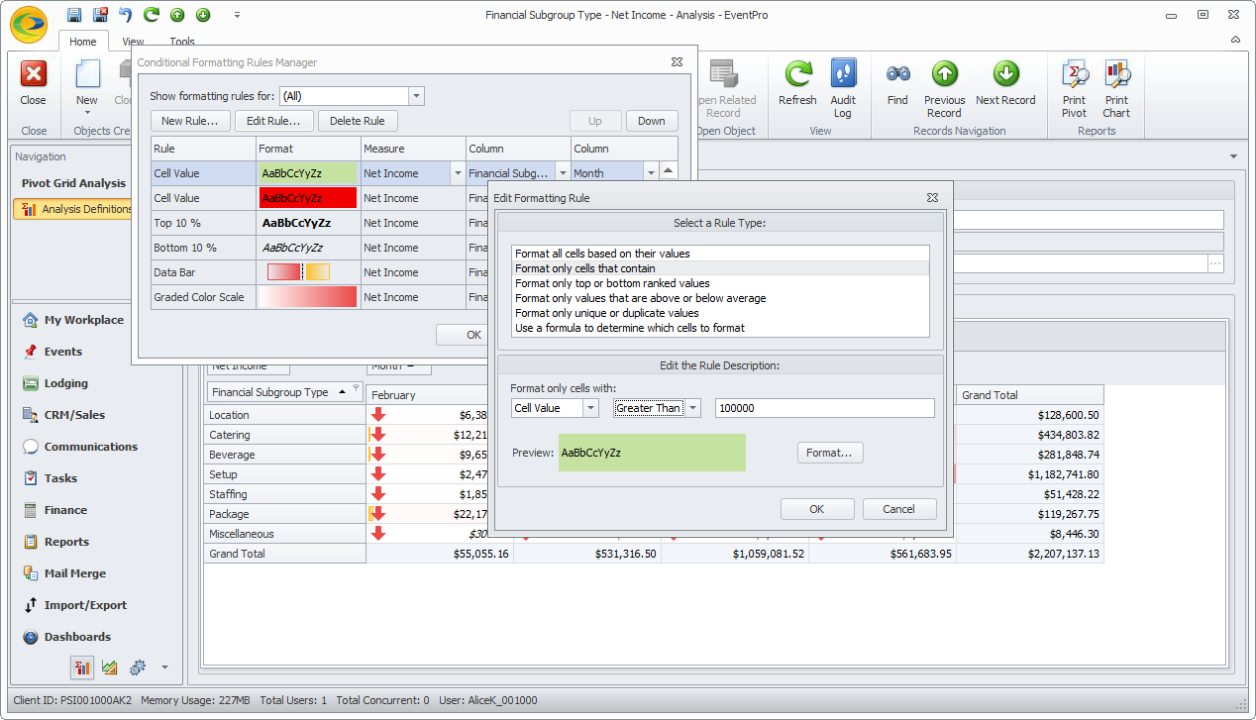Viewport: 1256px width, 720px height.
Task: Click the Delete Rule button
Action: tap(358, 121)
